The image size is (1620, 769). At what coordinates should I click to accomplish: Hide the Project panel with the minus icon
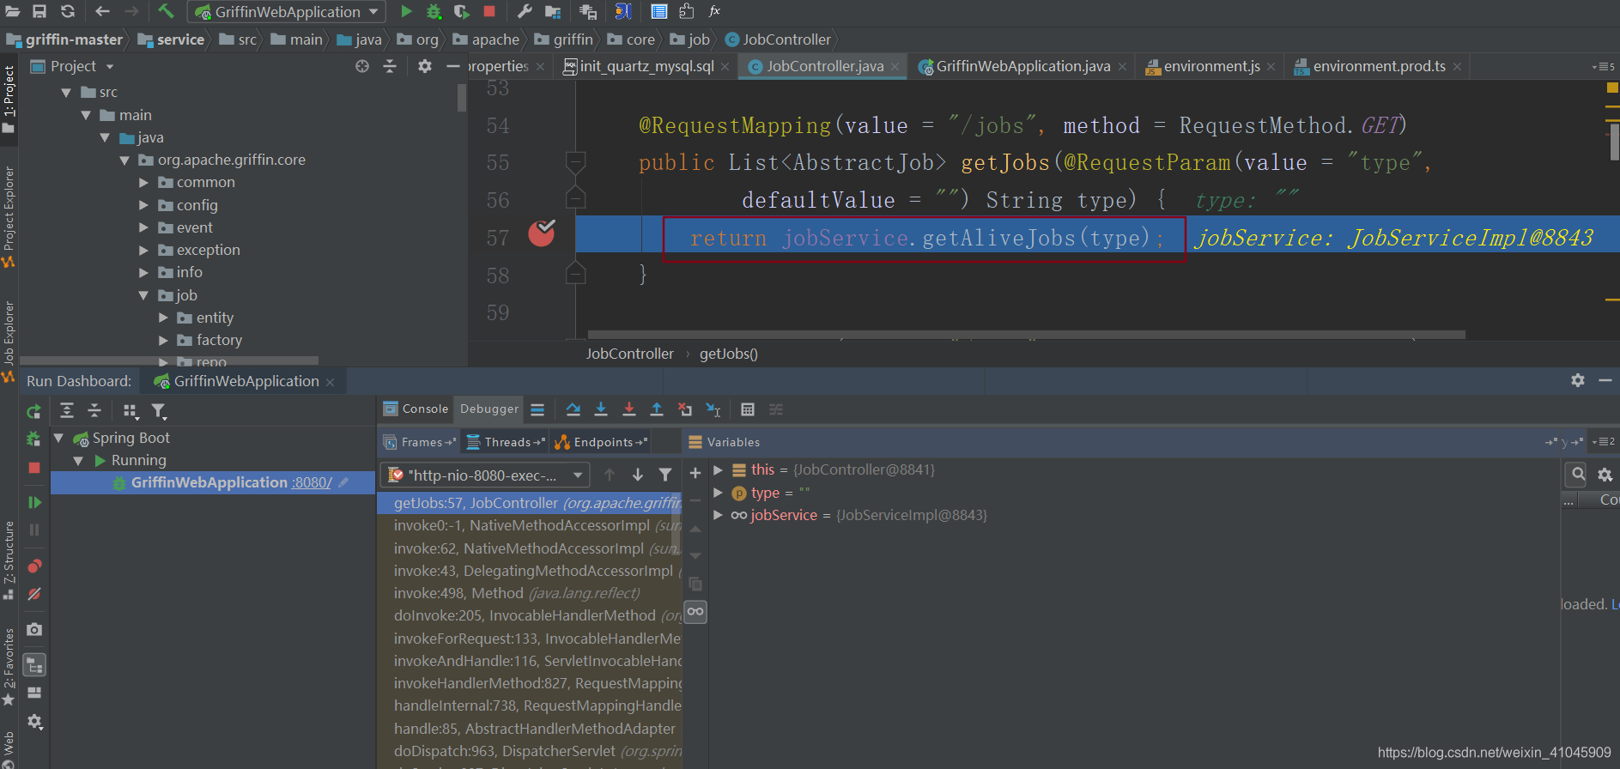453,66
